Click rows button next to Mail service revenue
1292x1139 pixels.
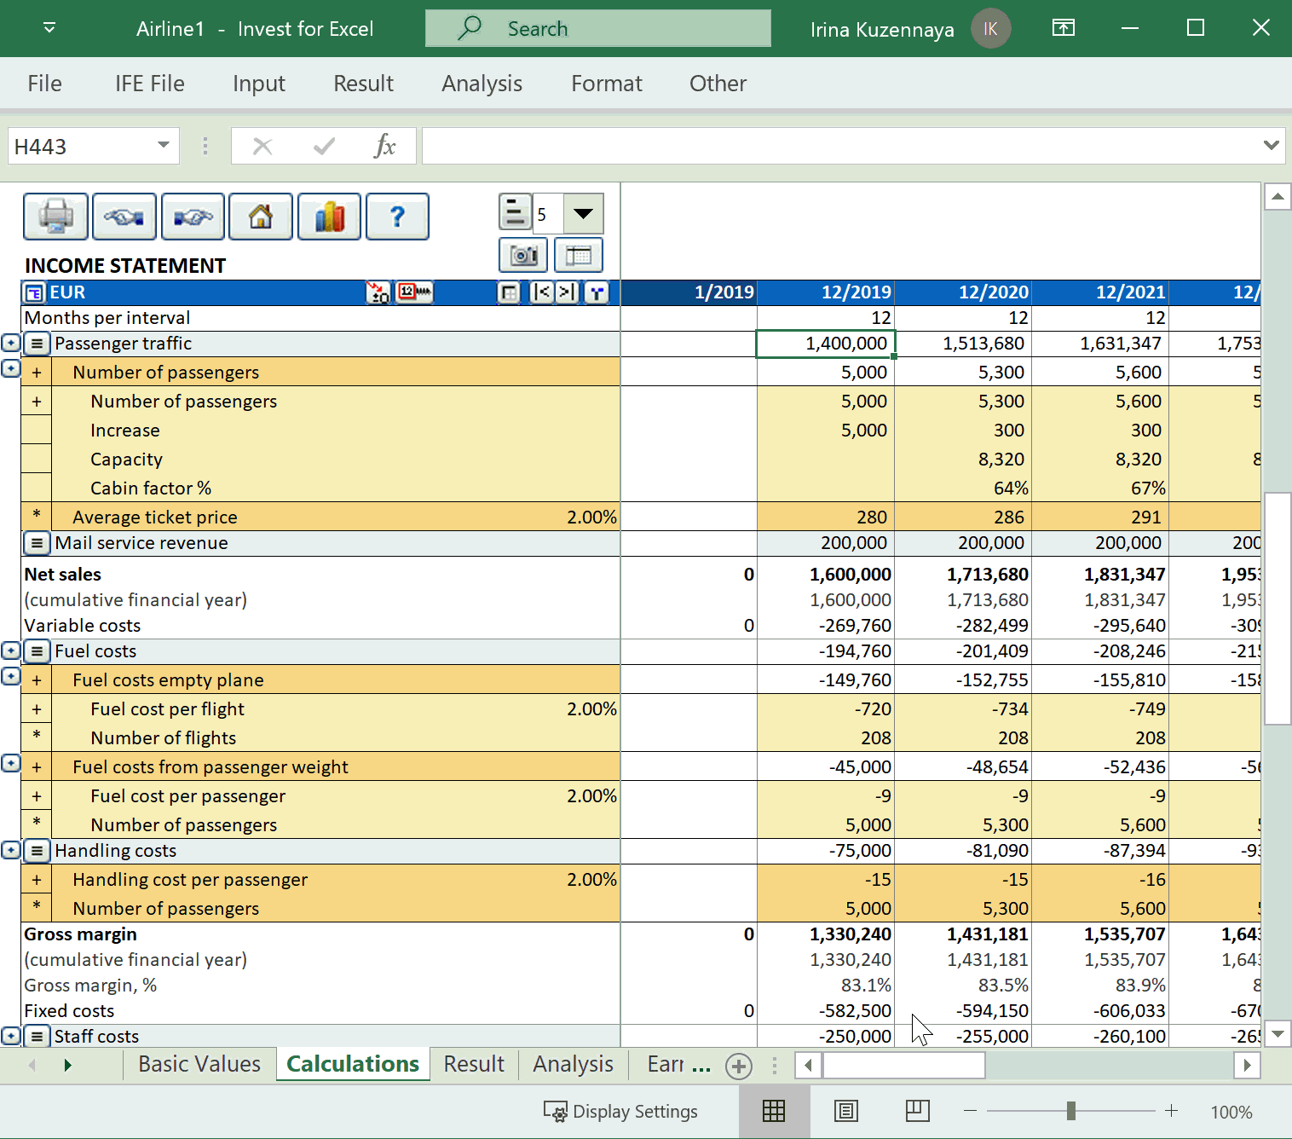tap(37, 543)
